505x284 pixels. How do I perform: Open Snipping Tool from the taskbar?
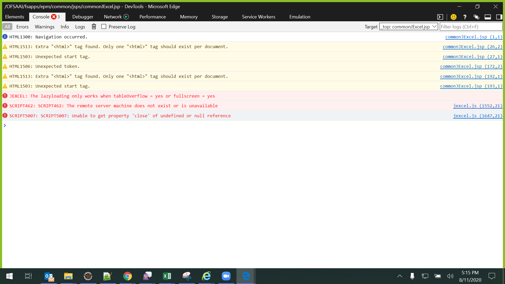(x=187, y=276)
